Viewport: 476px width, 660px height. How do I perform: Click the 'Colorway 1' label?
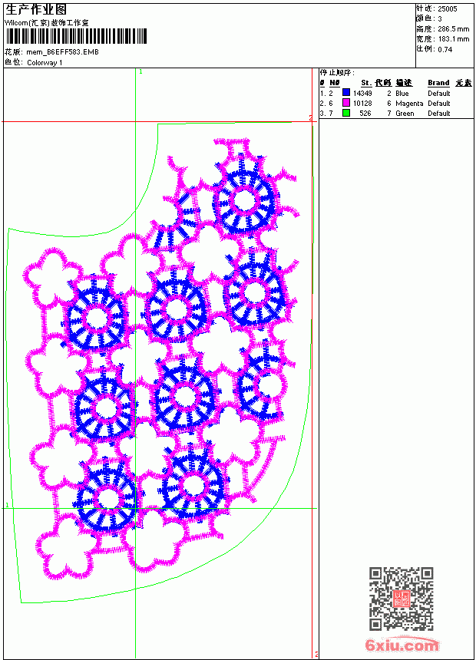click(x=45, y=63)
